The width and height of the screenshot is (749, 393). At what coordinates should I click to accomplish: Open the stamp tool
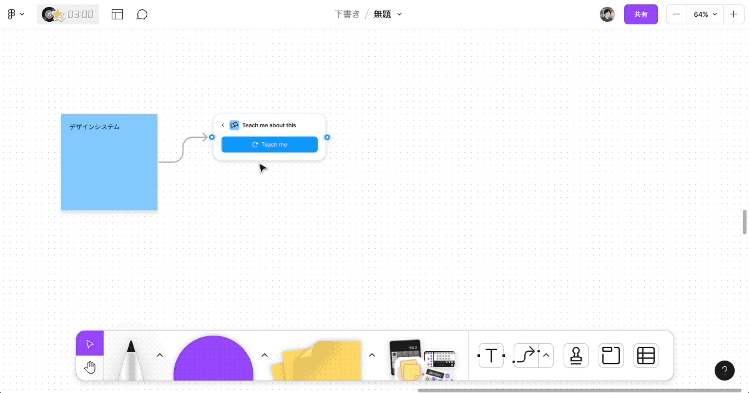[575, 356]
